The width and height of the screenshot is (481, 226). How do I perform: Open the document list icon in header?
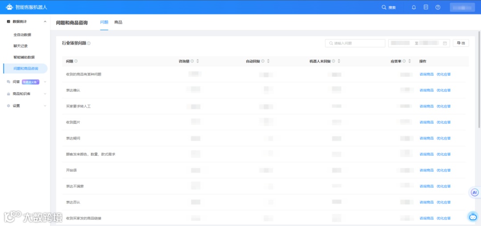[x=426, y=7]
